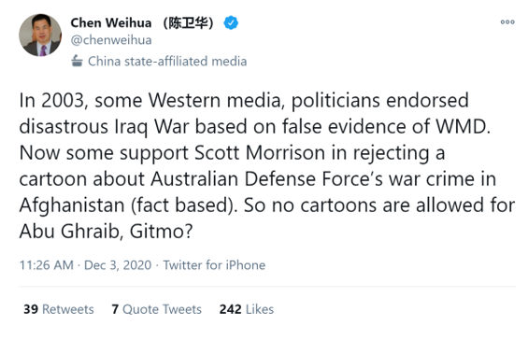Click the blue verified badge
Image resolution: width=528 pixels, height=339 pixels.
click(x=231, y=23)
